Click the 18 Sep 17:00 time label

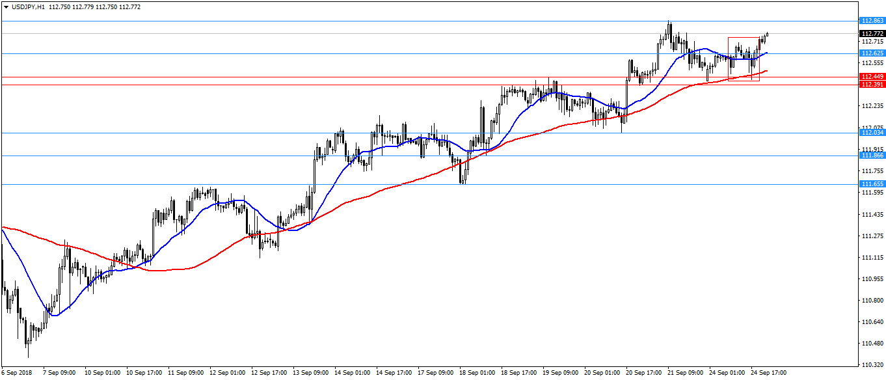pos(519,373)
